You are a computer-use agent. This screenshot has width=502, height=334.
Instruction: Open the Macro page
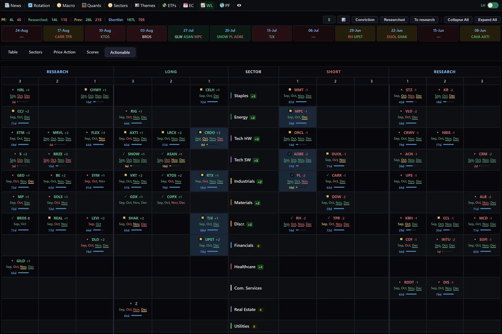(66, 5)
